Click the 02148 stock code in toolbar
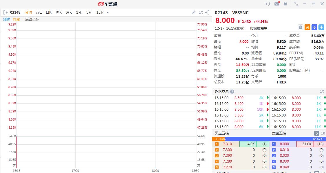This screenshot has height=173, width=326. [x=15, y=12]
